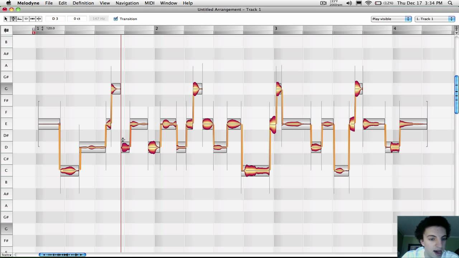Image resolution: width=459 pixels, height=258 pixels.
Task: Open the 1. Track 1 dropdown
Action: pyautogui.click(x=435, y=19)
